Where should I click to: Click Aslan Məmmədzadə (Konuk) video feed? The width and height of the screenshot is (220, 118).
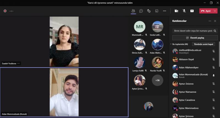64,92
